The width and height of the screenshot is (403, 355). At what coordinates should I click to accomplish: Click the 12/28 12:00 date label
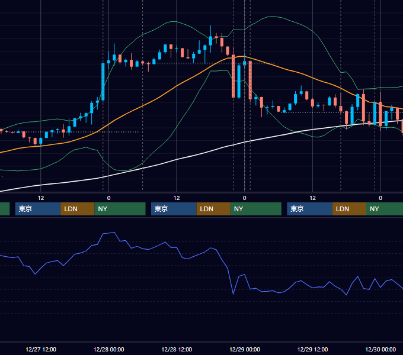tap(177, 349)
